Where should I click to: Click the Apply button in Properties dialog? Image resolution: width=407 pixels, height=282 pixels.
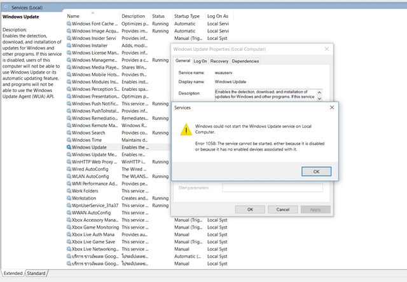tap(315, 210)
